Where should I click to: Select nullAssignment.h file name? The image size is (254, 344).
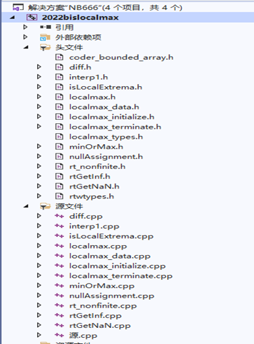click(x=106, y=157)
